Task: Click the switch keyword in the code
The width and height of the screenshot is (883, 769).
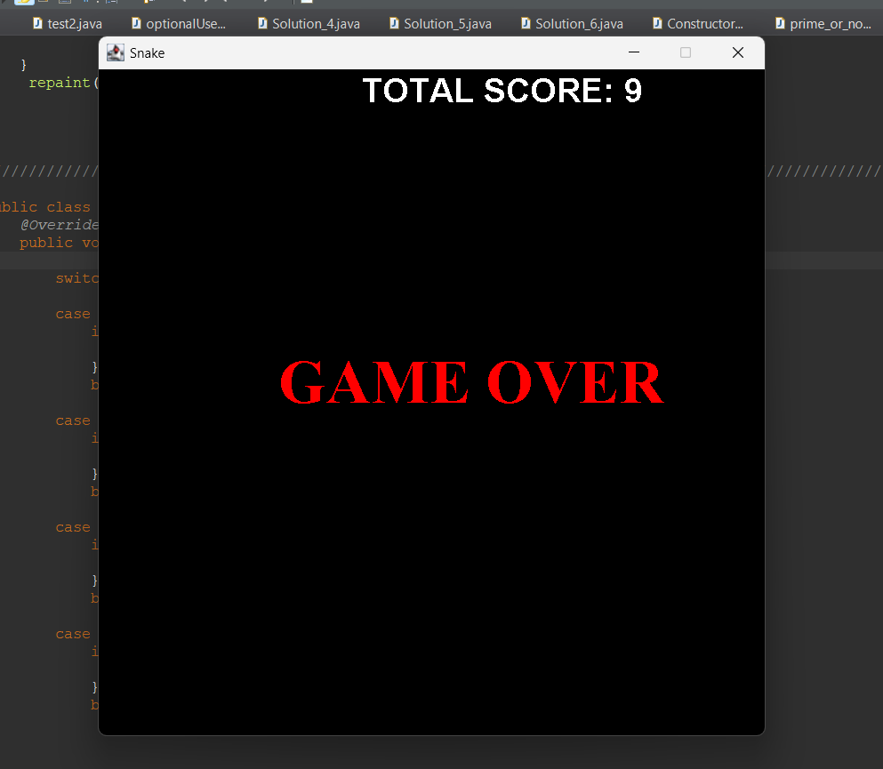Action: 76,277
